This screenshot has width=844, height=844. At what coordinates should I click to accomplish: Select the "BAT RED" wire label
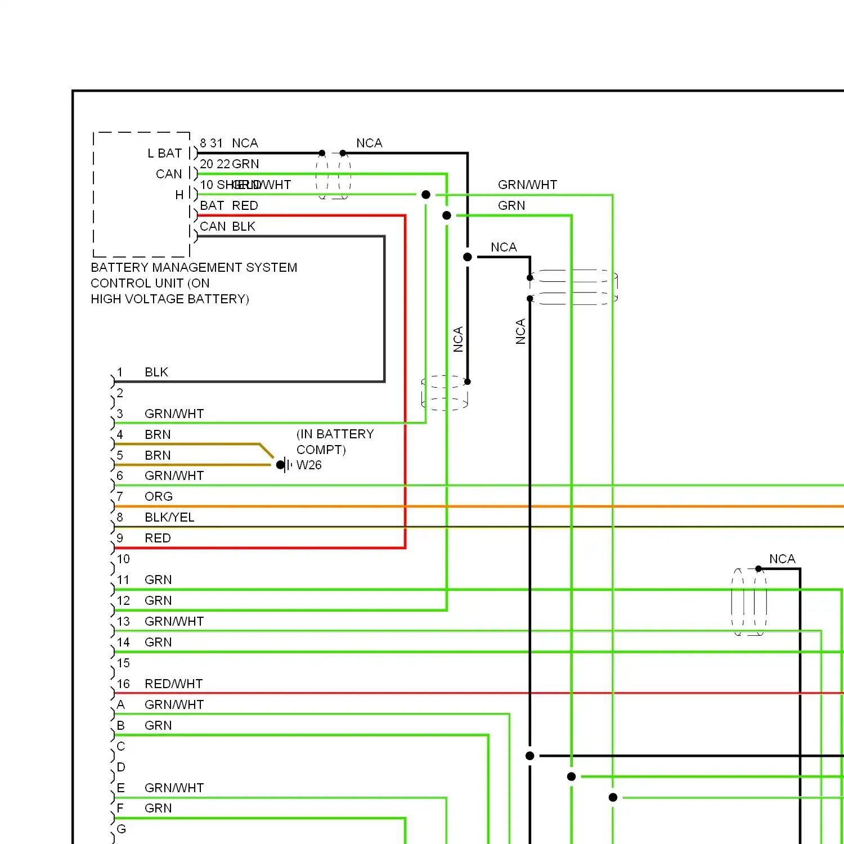click(x=229, y=205)
